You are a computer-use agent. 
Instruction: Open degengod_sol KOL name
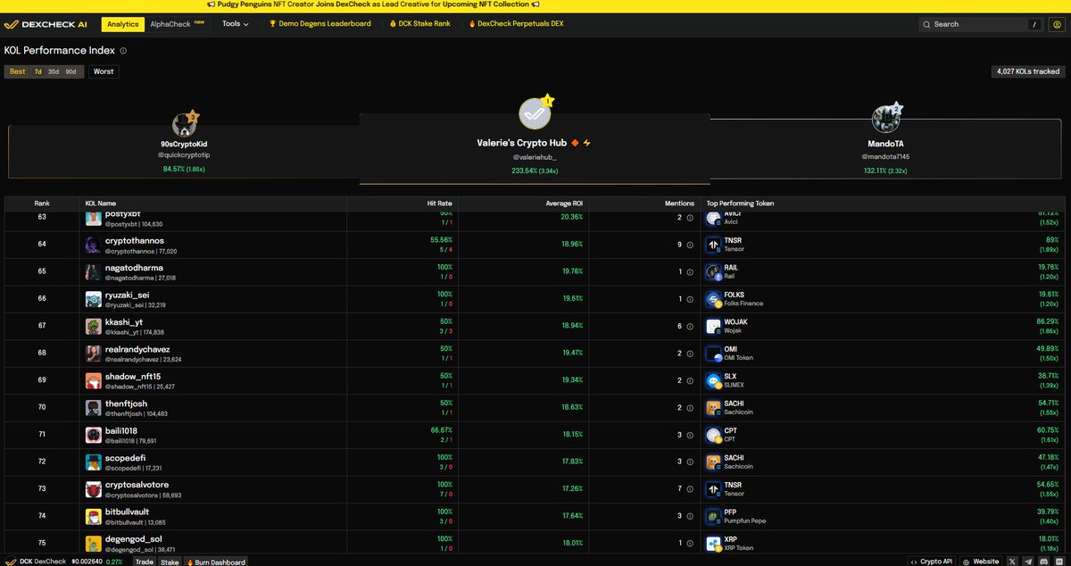click(x=135, y=539)
